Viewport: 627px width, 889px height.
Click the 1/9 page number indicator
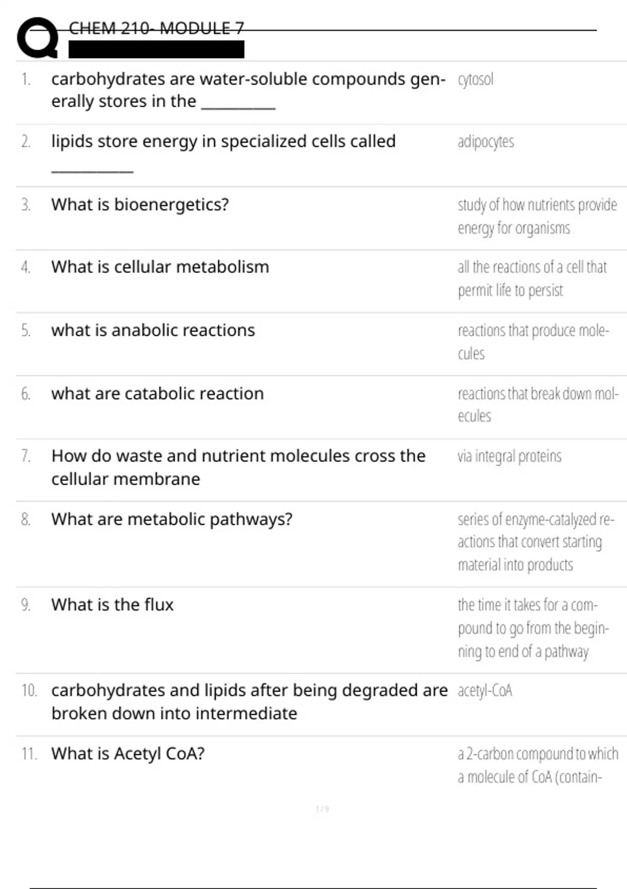pyautogui.click(x=322, y=810)
